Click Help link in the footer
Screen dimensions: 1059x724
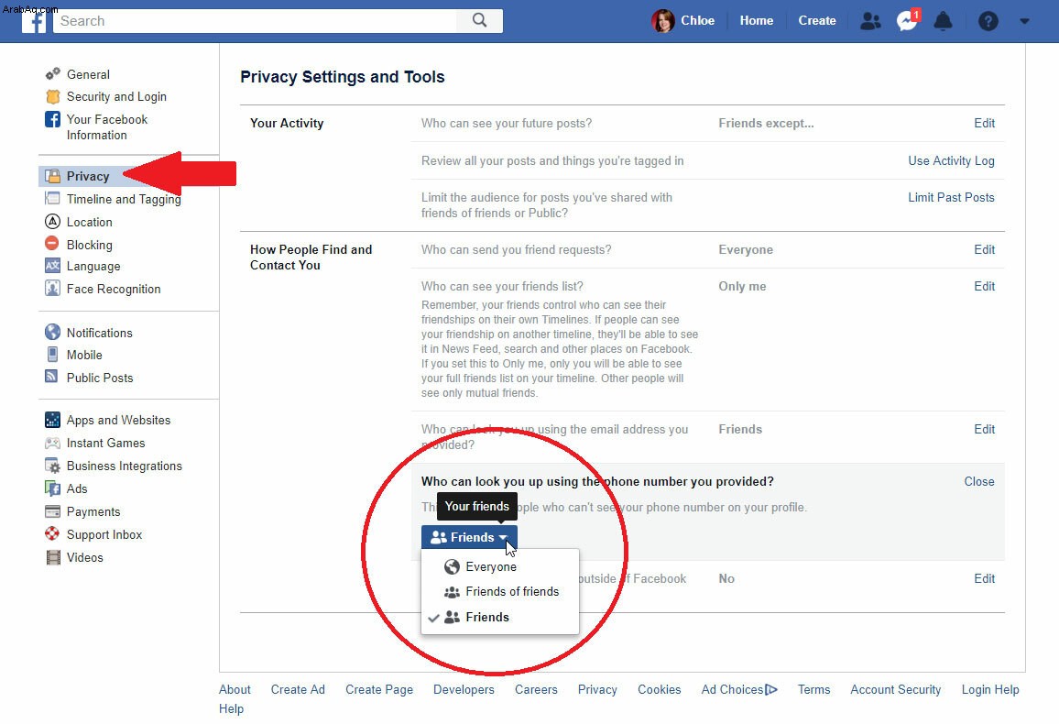231,708
